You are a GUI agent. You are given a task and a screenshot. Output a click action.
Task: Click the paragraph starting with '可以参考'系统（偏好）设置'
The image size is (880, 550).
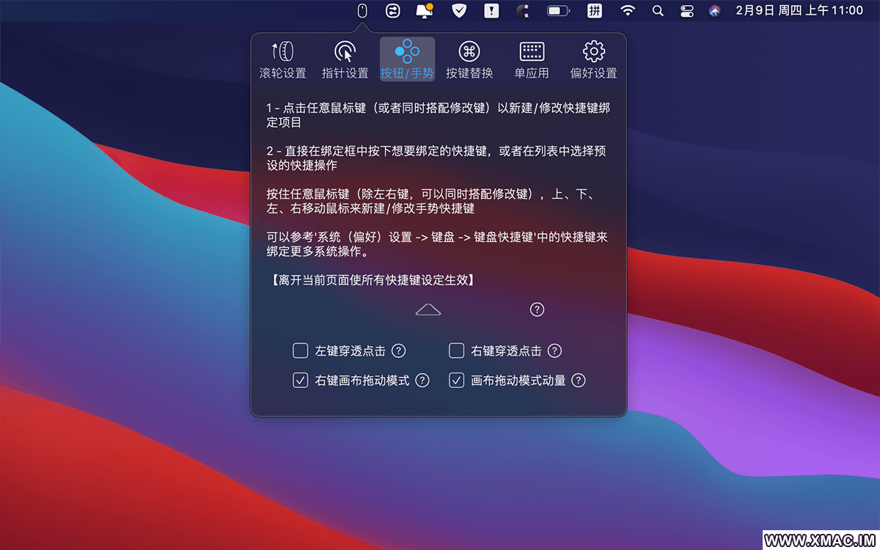click(x=437, y=244)
